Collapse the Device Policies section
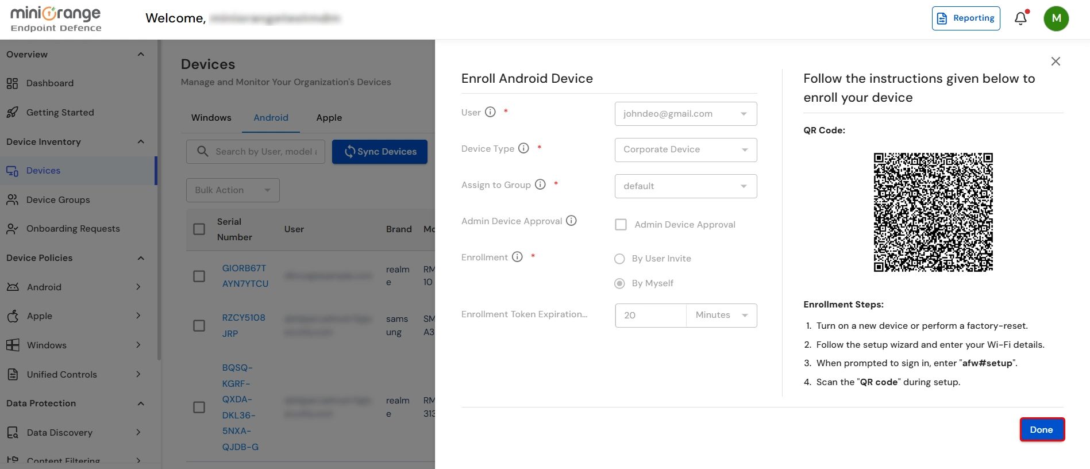The width and height of the screenshot is (1090, 469). pos(141,258)
